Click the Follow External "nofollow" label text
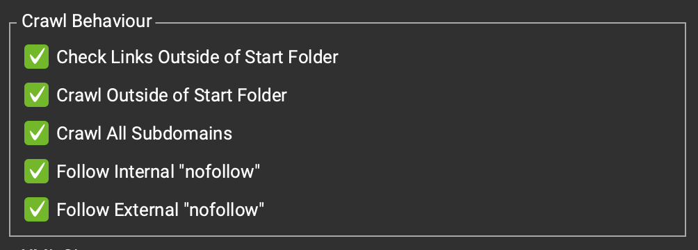The height and width of the screenshot is (250, 698). pos(161,210)
